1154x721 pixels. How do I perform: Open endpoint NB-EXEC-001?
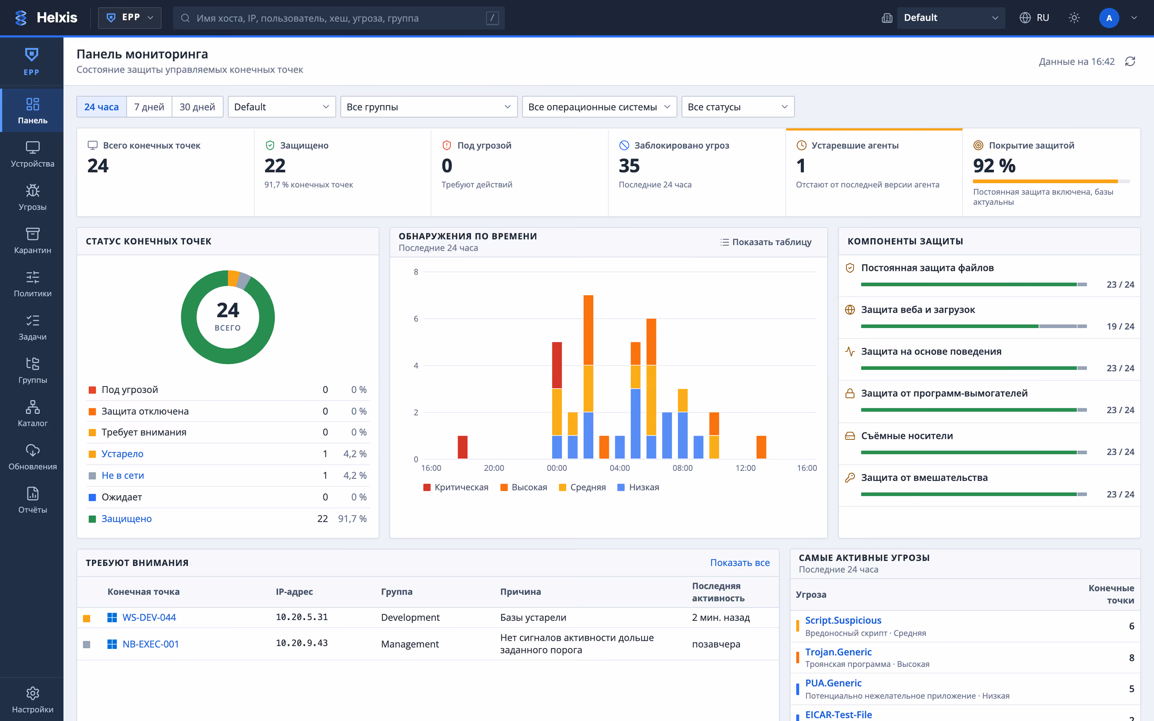[x=151, y=644]
